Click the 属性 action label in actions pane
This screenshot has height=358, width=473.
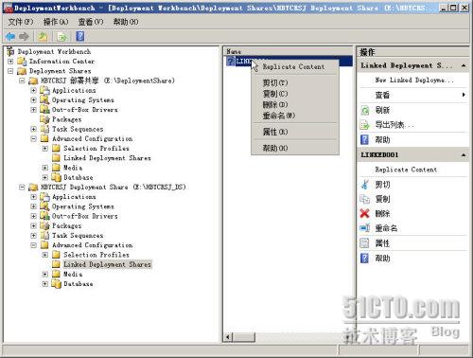[x=382, y=243]
